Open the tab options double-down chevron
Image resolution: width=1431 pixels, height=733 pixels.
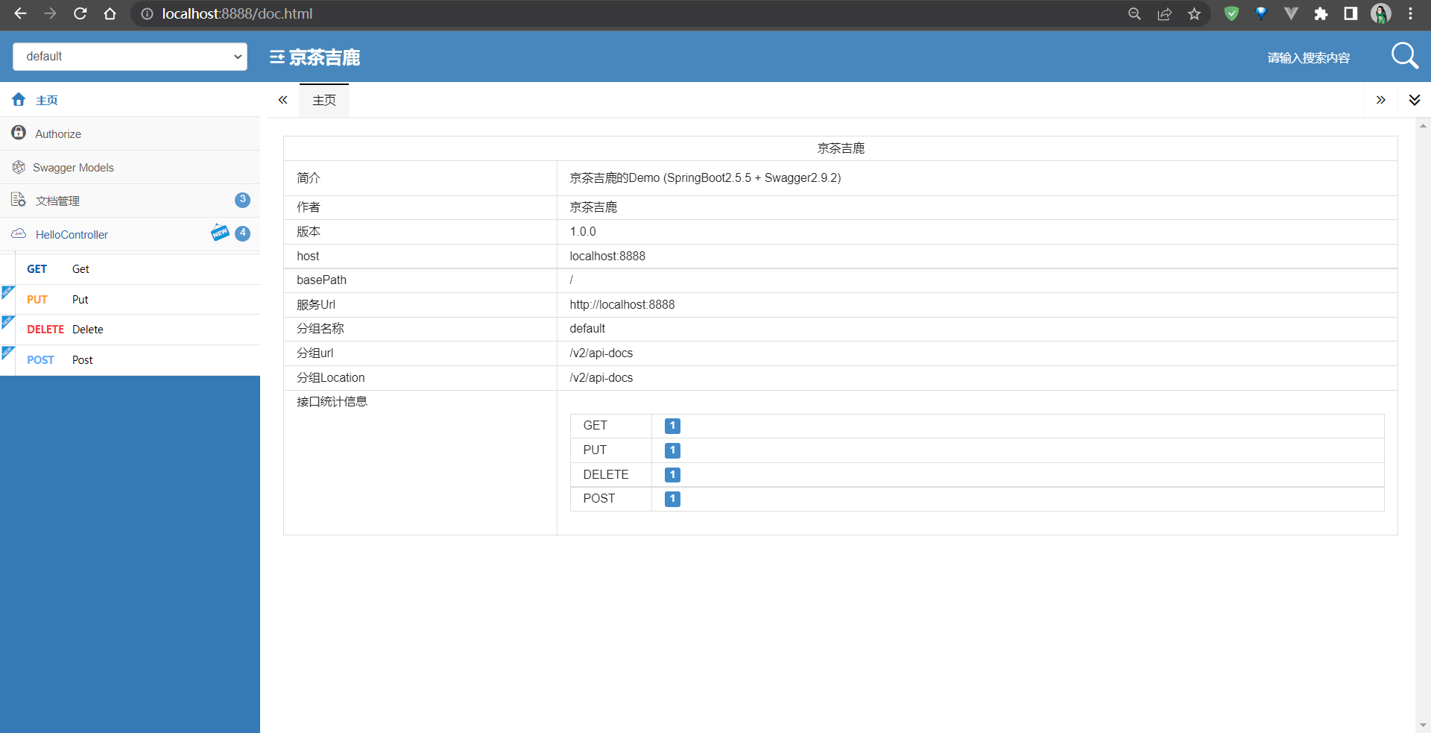pos(1414,100)
